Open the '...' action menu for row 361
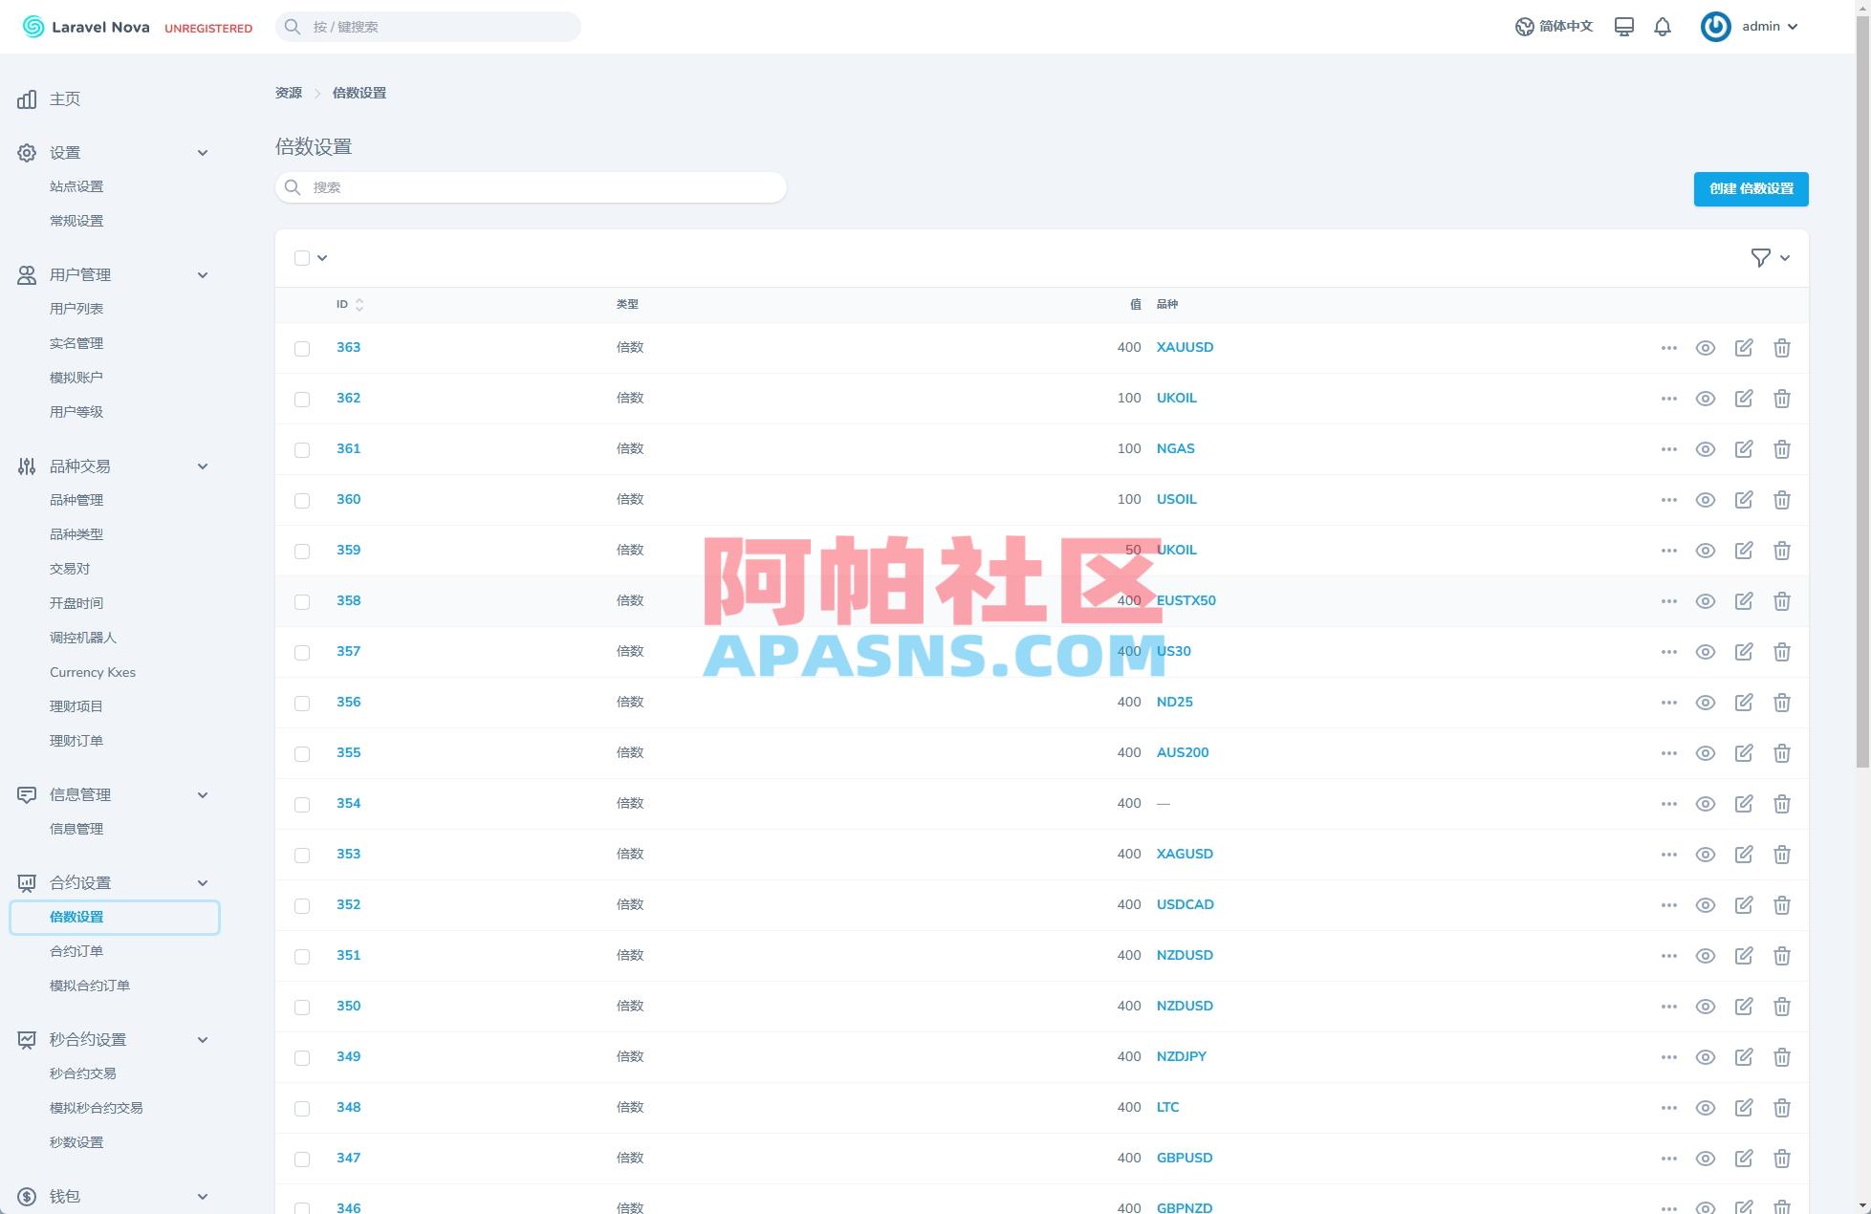Screen dimensions: 1871x1214 click(x=1668, y=449)
